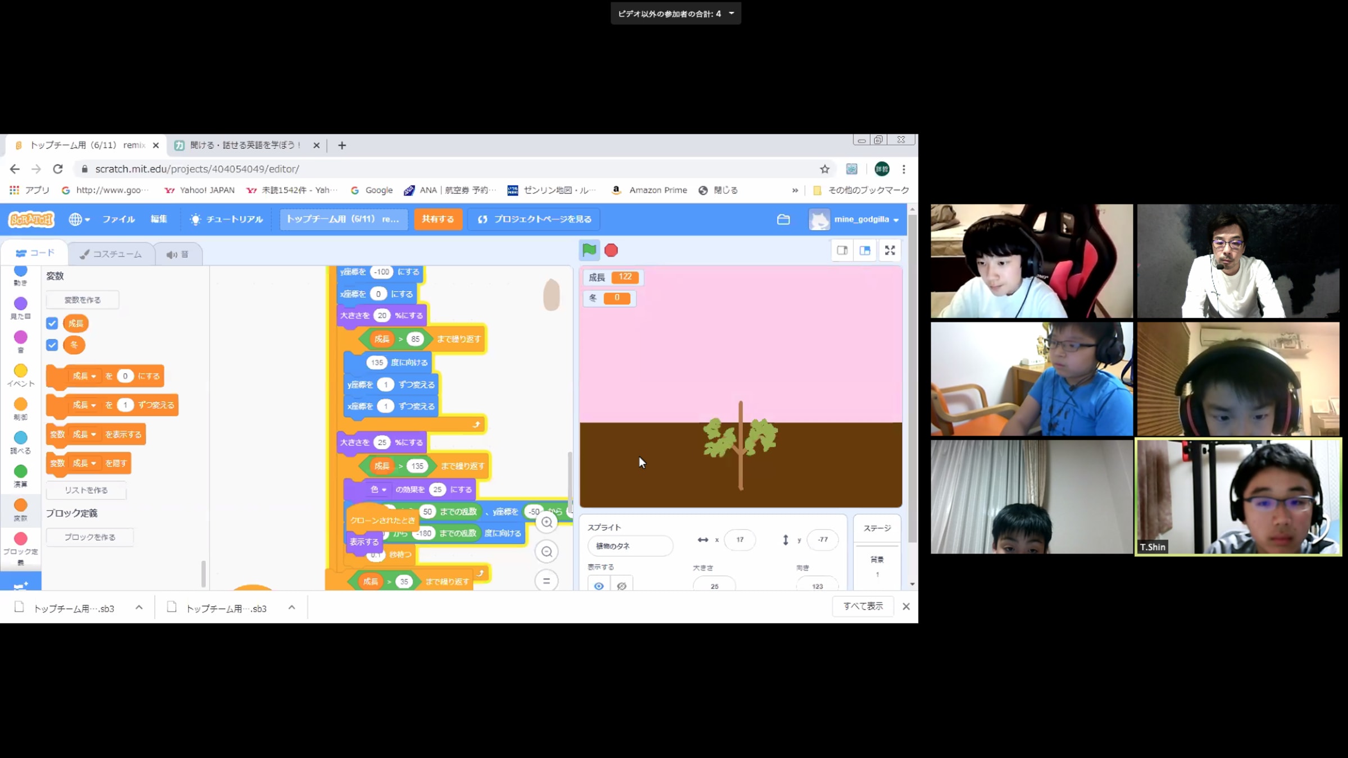Open the language globe dropdown
The height and width of the screenshot is (758, 1348).
pos(79,220)
